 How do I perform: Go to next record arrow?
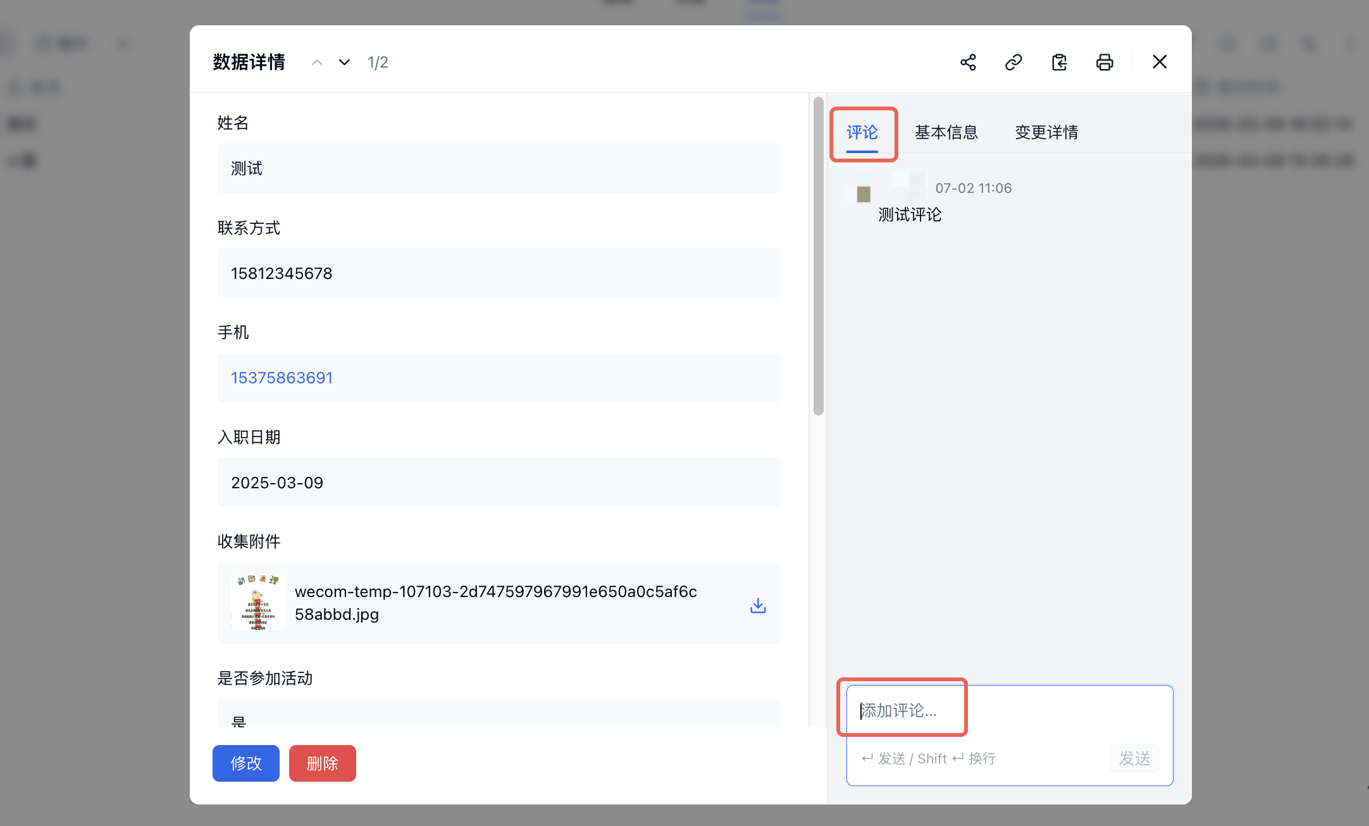(x=344, y=62)
